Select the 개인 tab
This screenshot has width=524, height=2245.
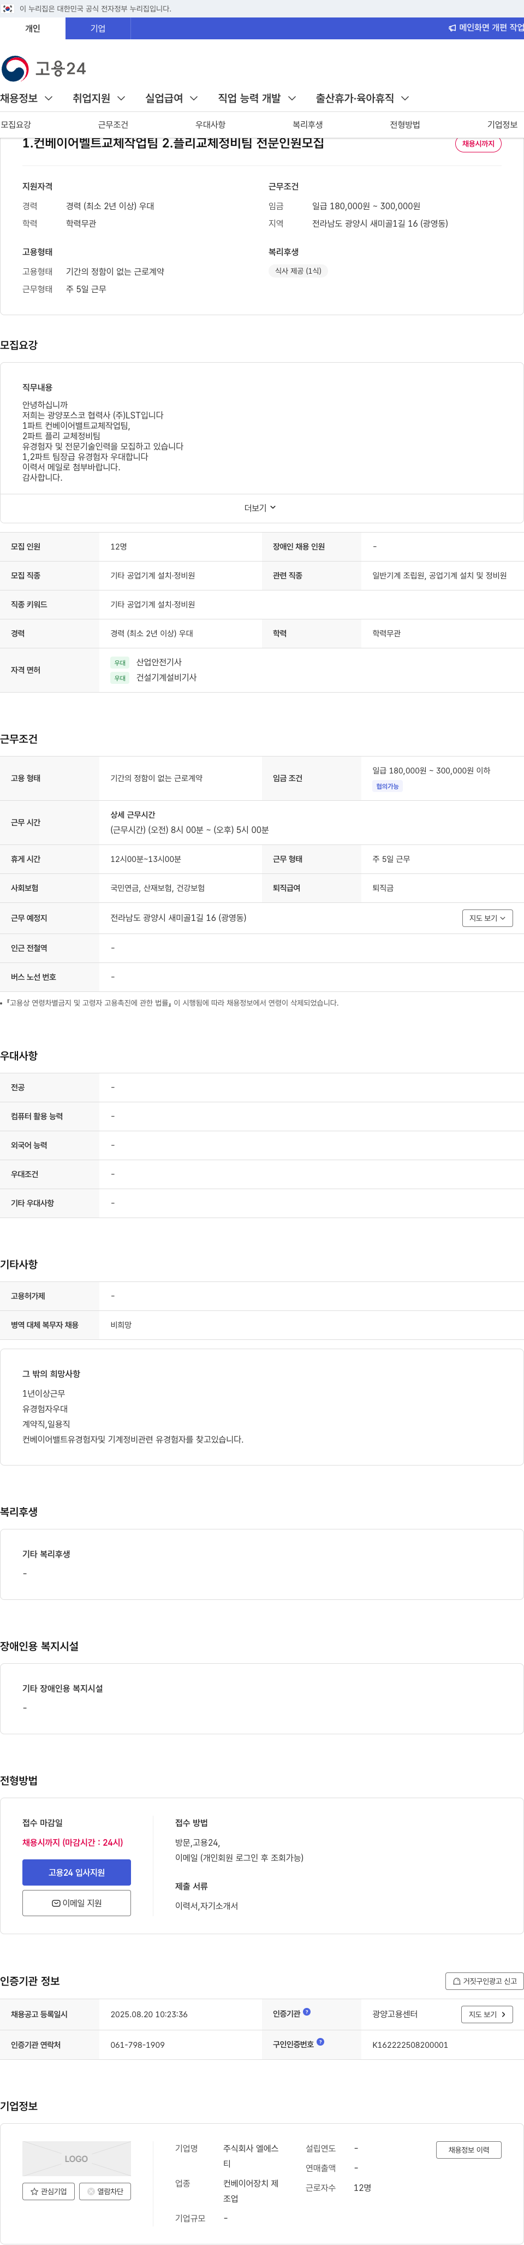(x=32, y=28)
